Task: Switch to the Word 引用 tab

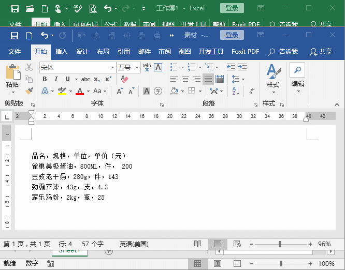Action: 123,52
